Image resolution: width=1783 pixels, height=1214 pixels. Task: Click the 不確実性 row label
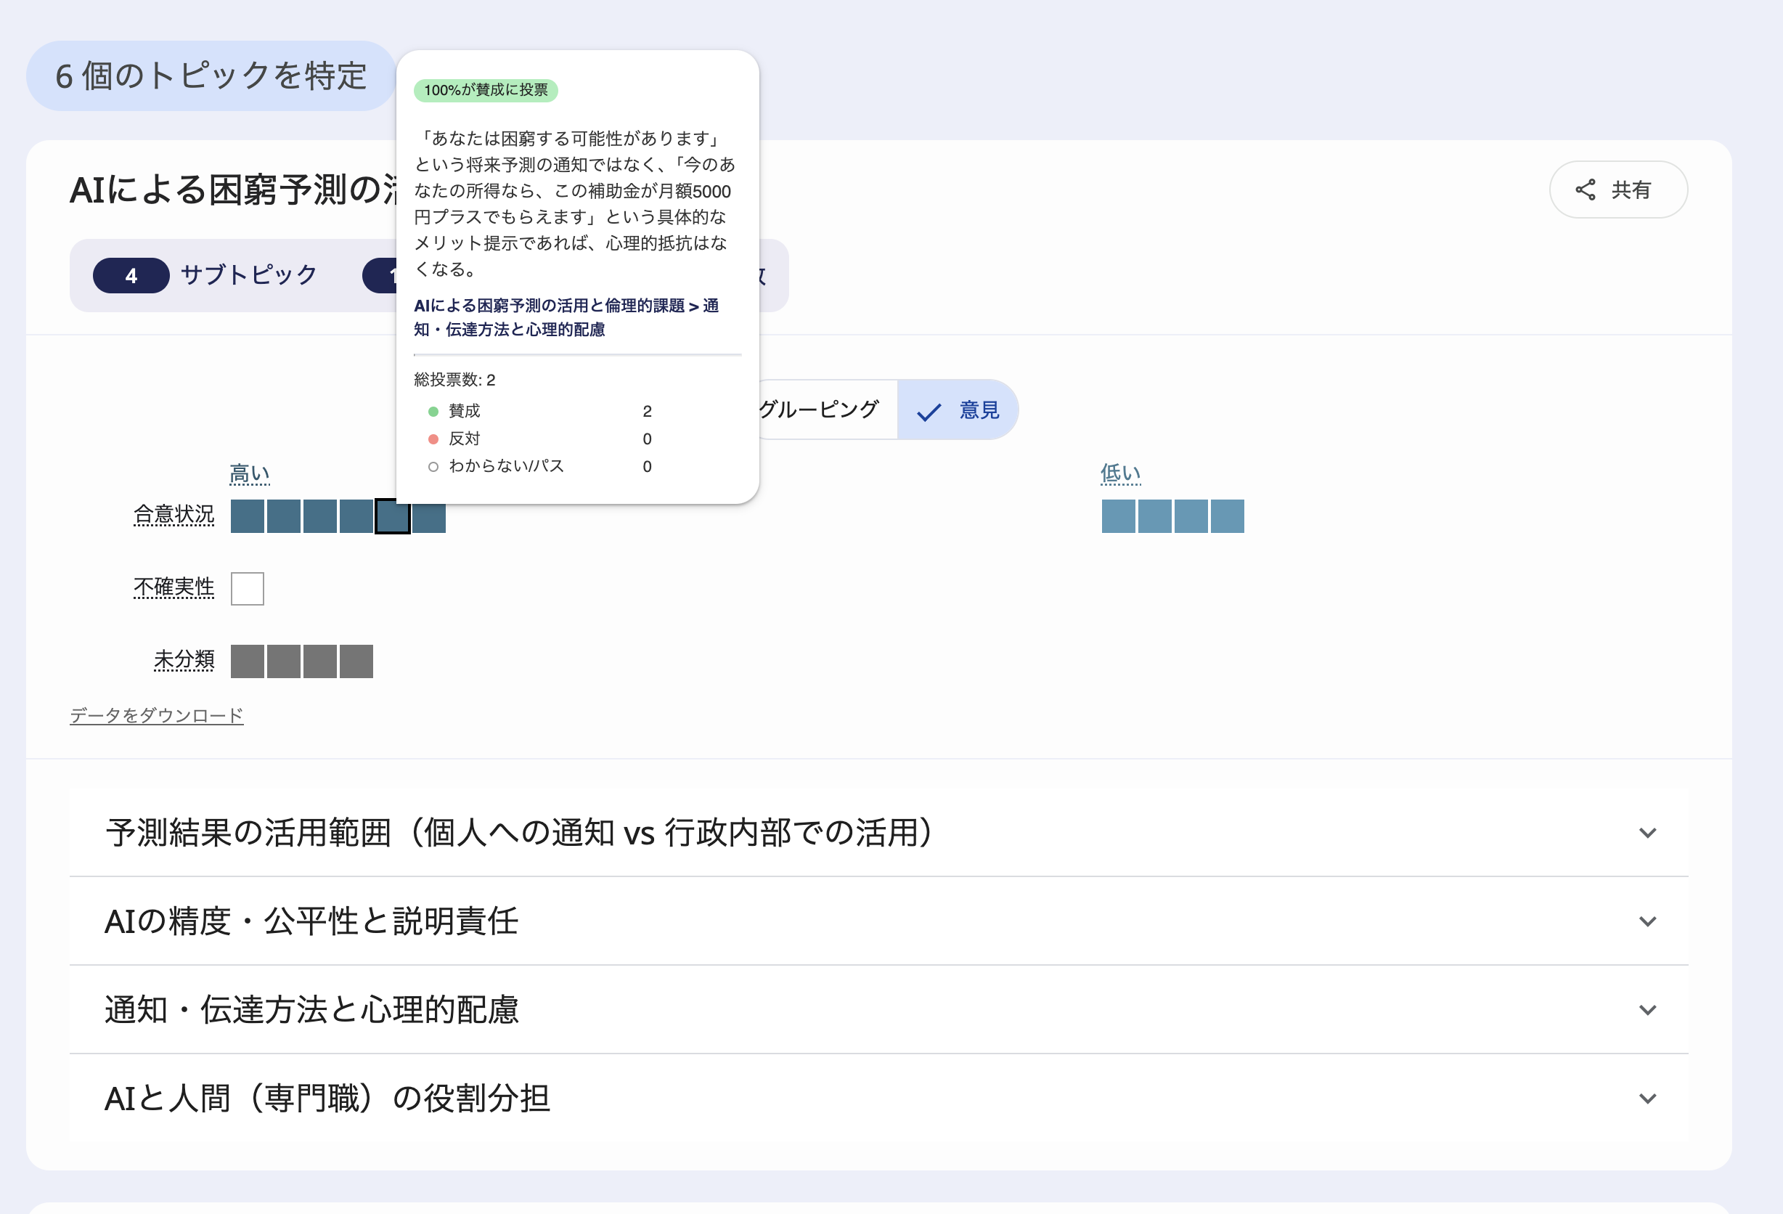[174, 587]
